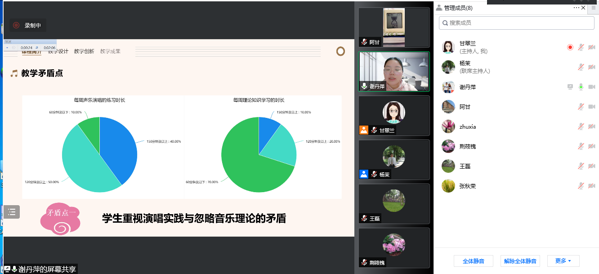Screen dimensions: 599x274
Task: Focus the 搜索成员 search field
Action: coord(516,22)
